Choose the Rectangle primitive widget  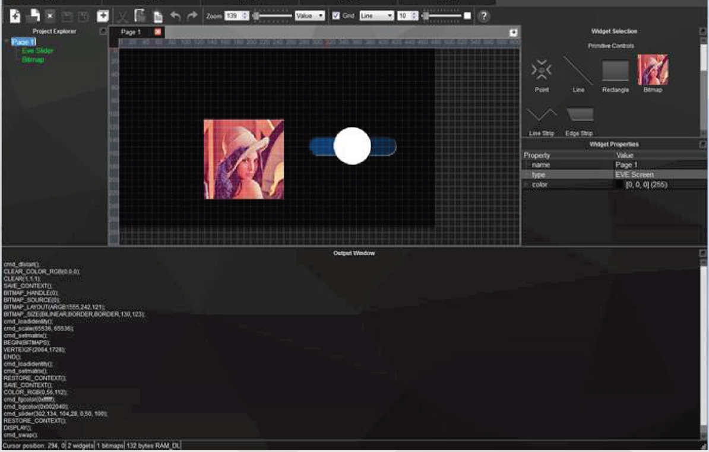[x=615, y=71]
